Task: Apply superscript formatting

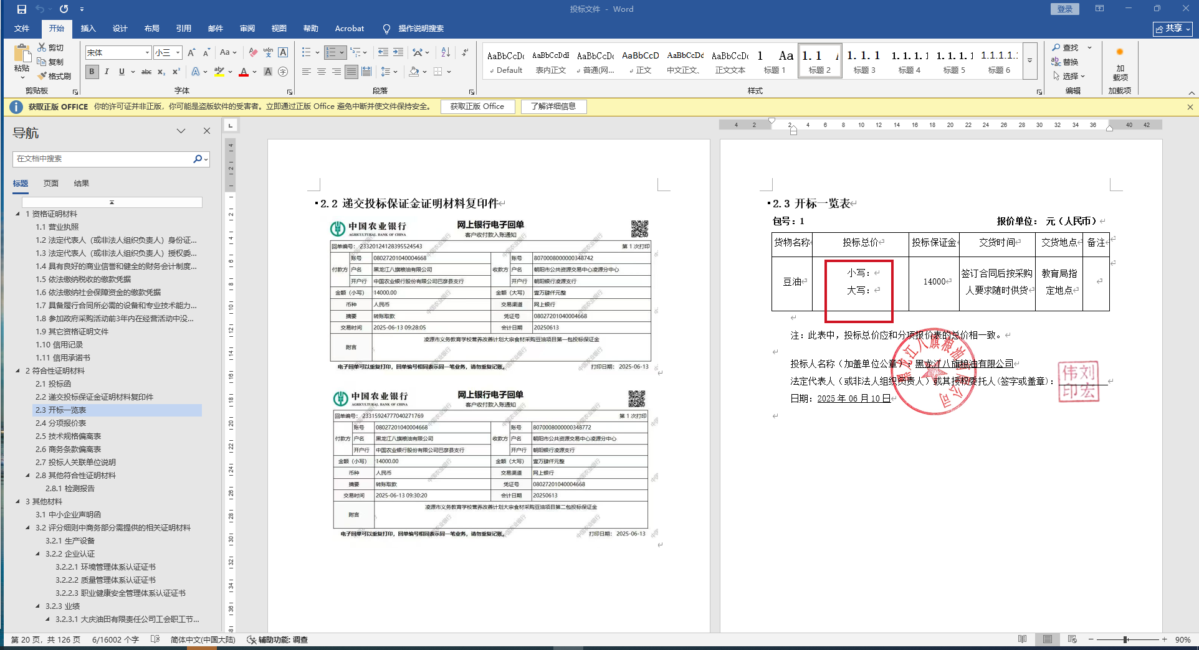Action: 176,72
